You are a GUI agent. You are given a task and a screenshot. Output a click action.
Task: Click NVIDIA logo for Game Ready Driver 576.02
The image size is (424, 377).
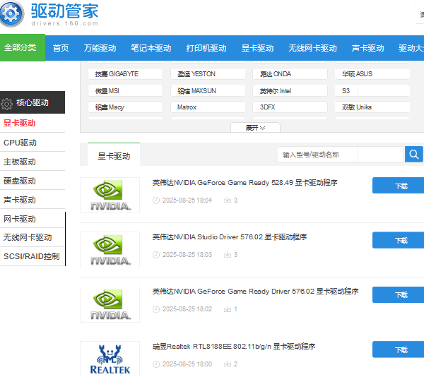tap(110, 304)
